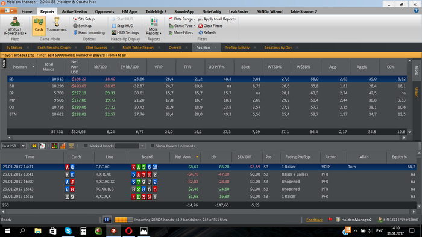
Task: Open More Filters
Action: coord(181,32)
